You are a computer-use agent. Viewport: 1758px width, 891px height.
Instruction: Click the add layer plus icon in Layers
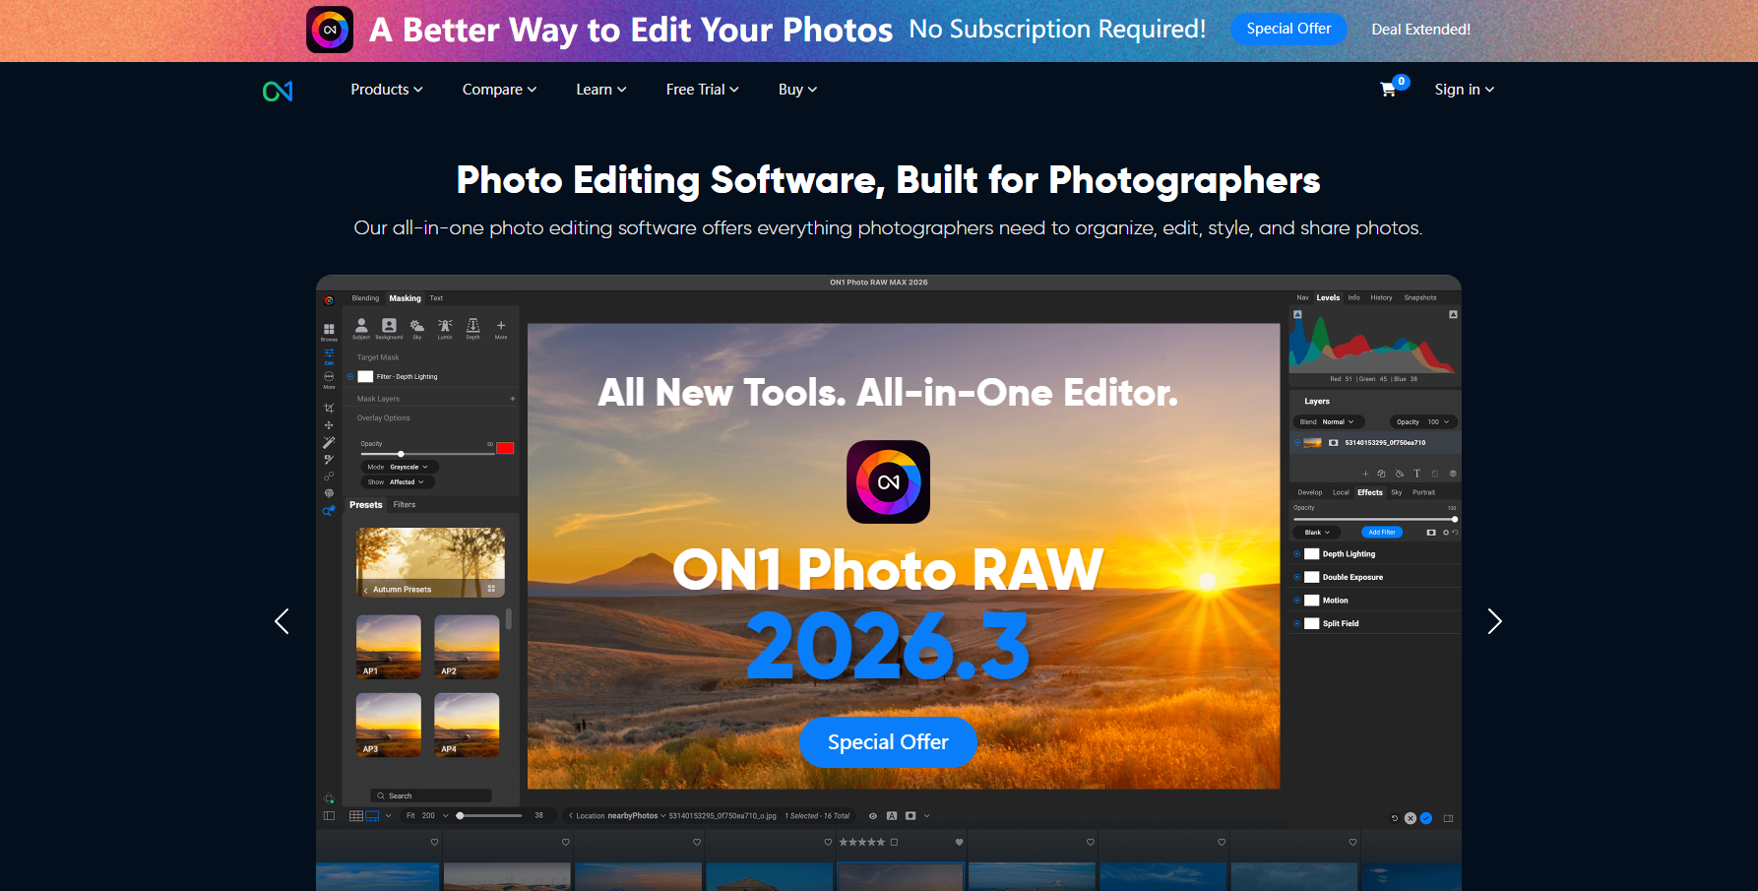tap(1365, 474)
